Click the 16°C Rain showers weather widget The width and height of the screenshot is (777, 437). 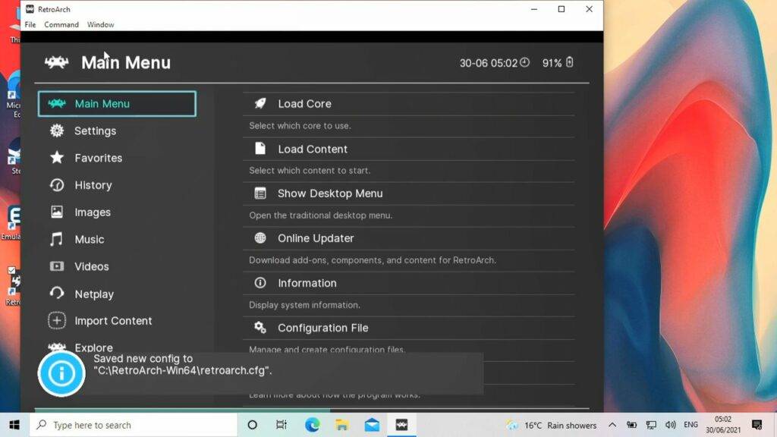(x=551, y=425)
